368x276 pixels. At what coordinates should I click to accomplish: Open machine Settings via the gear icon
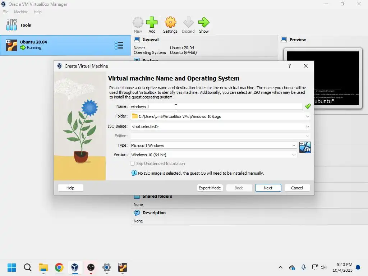click(170, 23)
